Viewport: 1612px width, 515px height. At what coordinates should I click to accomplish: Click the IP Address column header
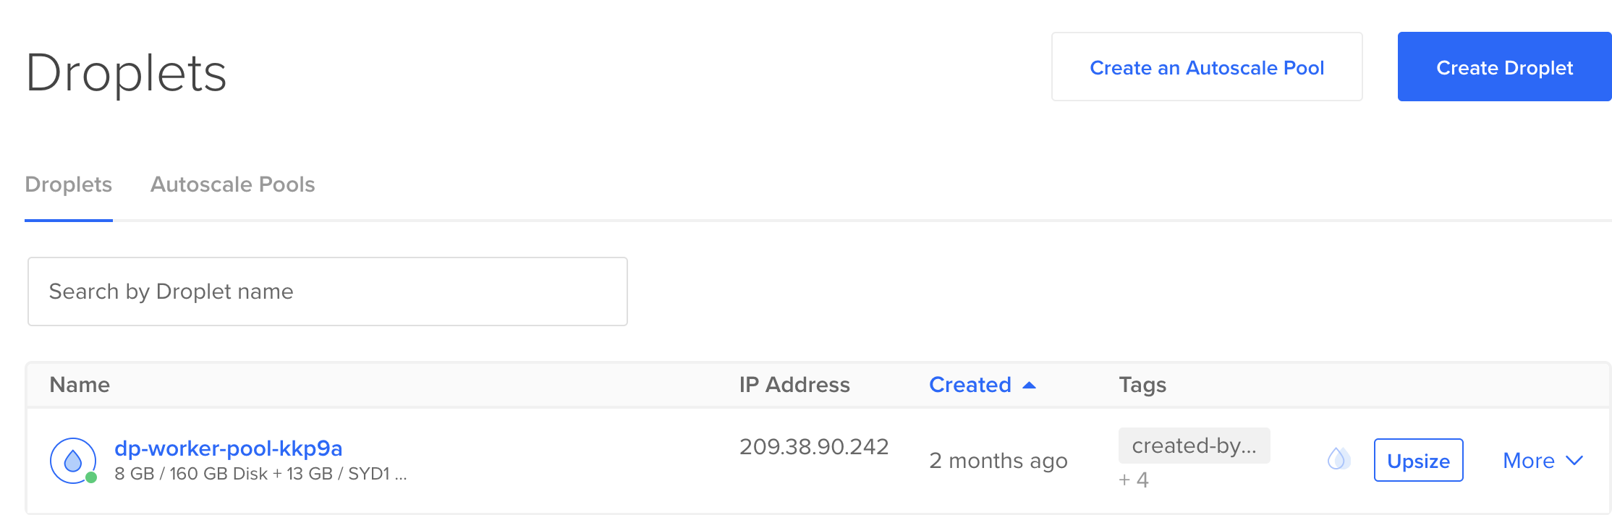pyautogui.click(x=794, y=385)
